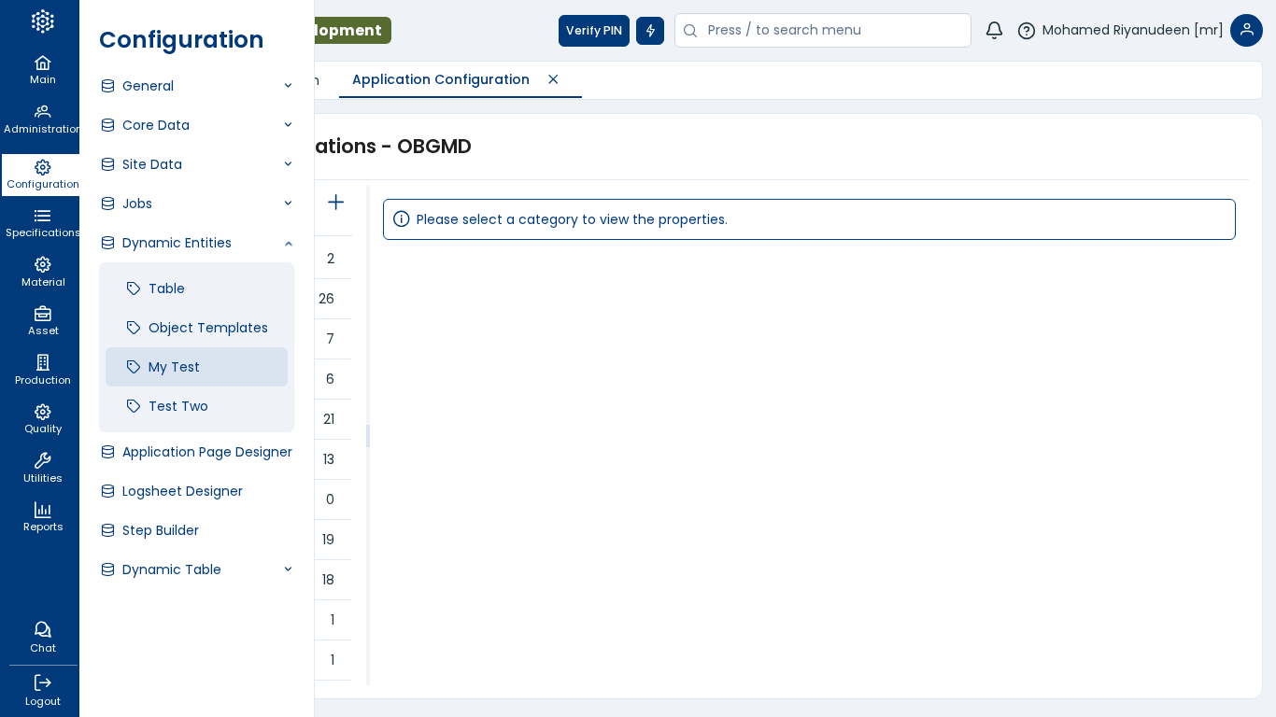Image resolution: width=1276 pixels, height=717 pixels.
Task: Focus the search menu input field
Action: click(x=831, y=31)
